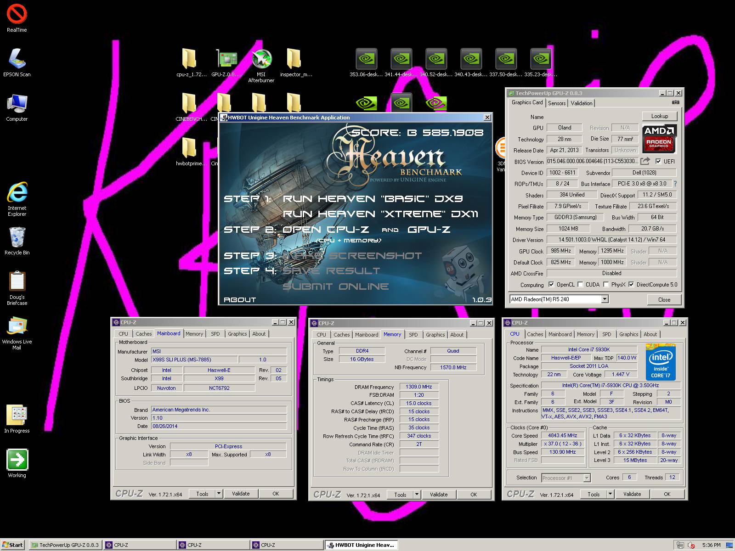735x551 pixels.
Task: Select the 340.43-desk NVIDIA driver icon
Action: pyautogui.click(x=471, y=62)
